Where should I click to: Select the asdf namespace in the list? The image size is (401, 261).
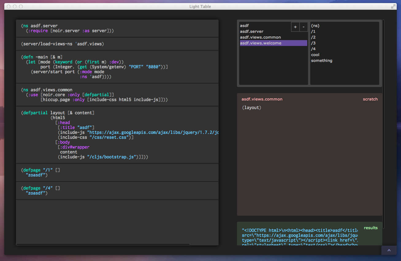(273, 26)
